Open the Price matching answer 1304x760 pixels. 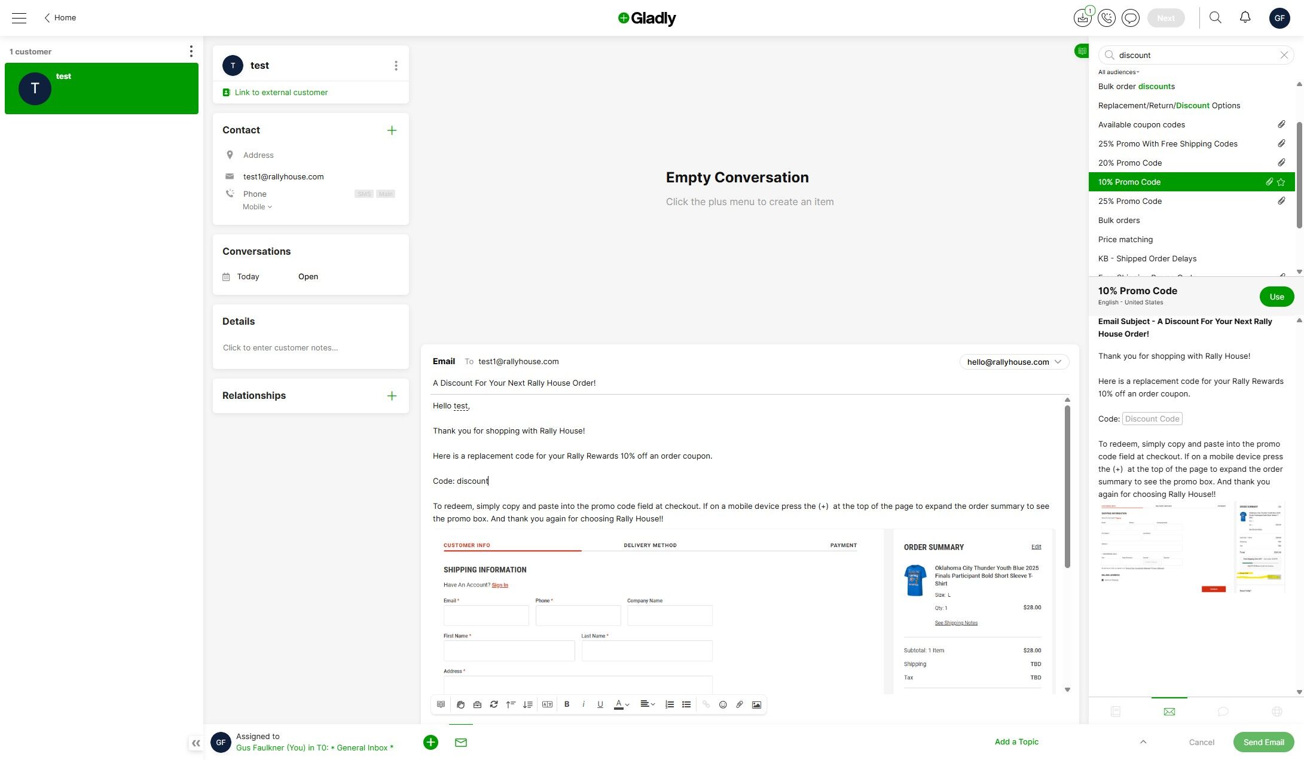tap(1192, 239)
